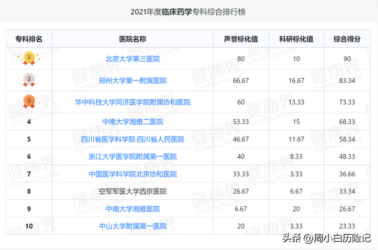Click total score 23.33 for 中山大学附属第一医院

pos(347,226)
